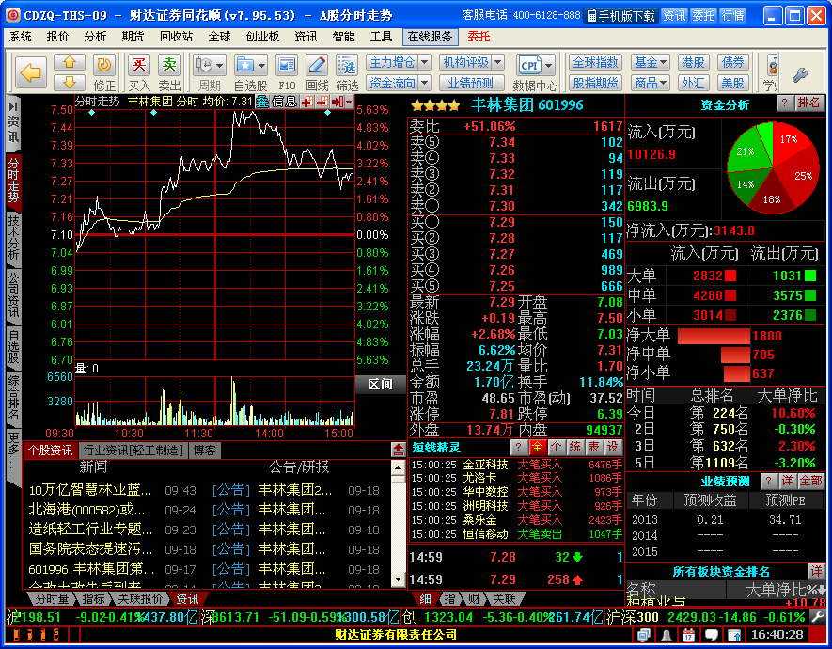Open the wrench settings icon in toolbar

click(x=800, y=75)
